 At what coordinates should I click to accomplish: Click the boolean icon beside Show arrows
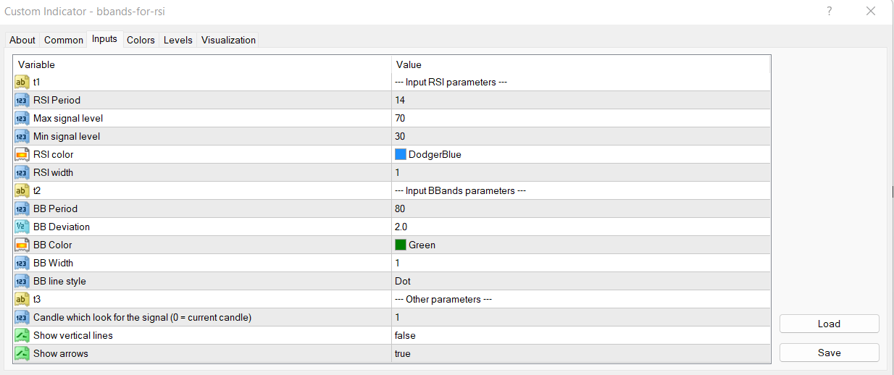click(x=22, y=353)
